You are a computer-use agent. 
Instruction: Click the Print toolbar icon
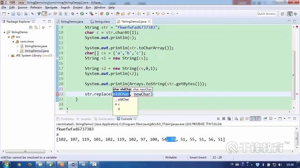pos(26,14)
